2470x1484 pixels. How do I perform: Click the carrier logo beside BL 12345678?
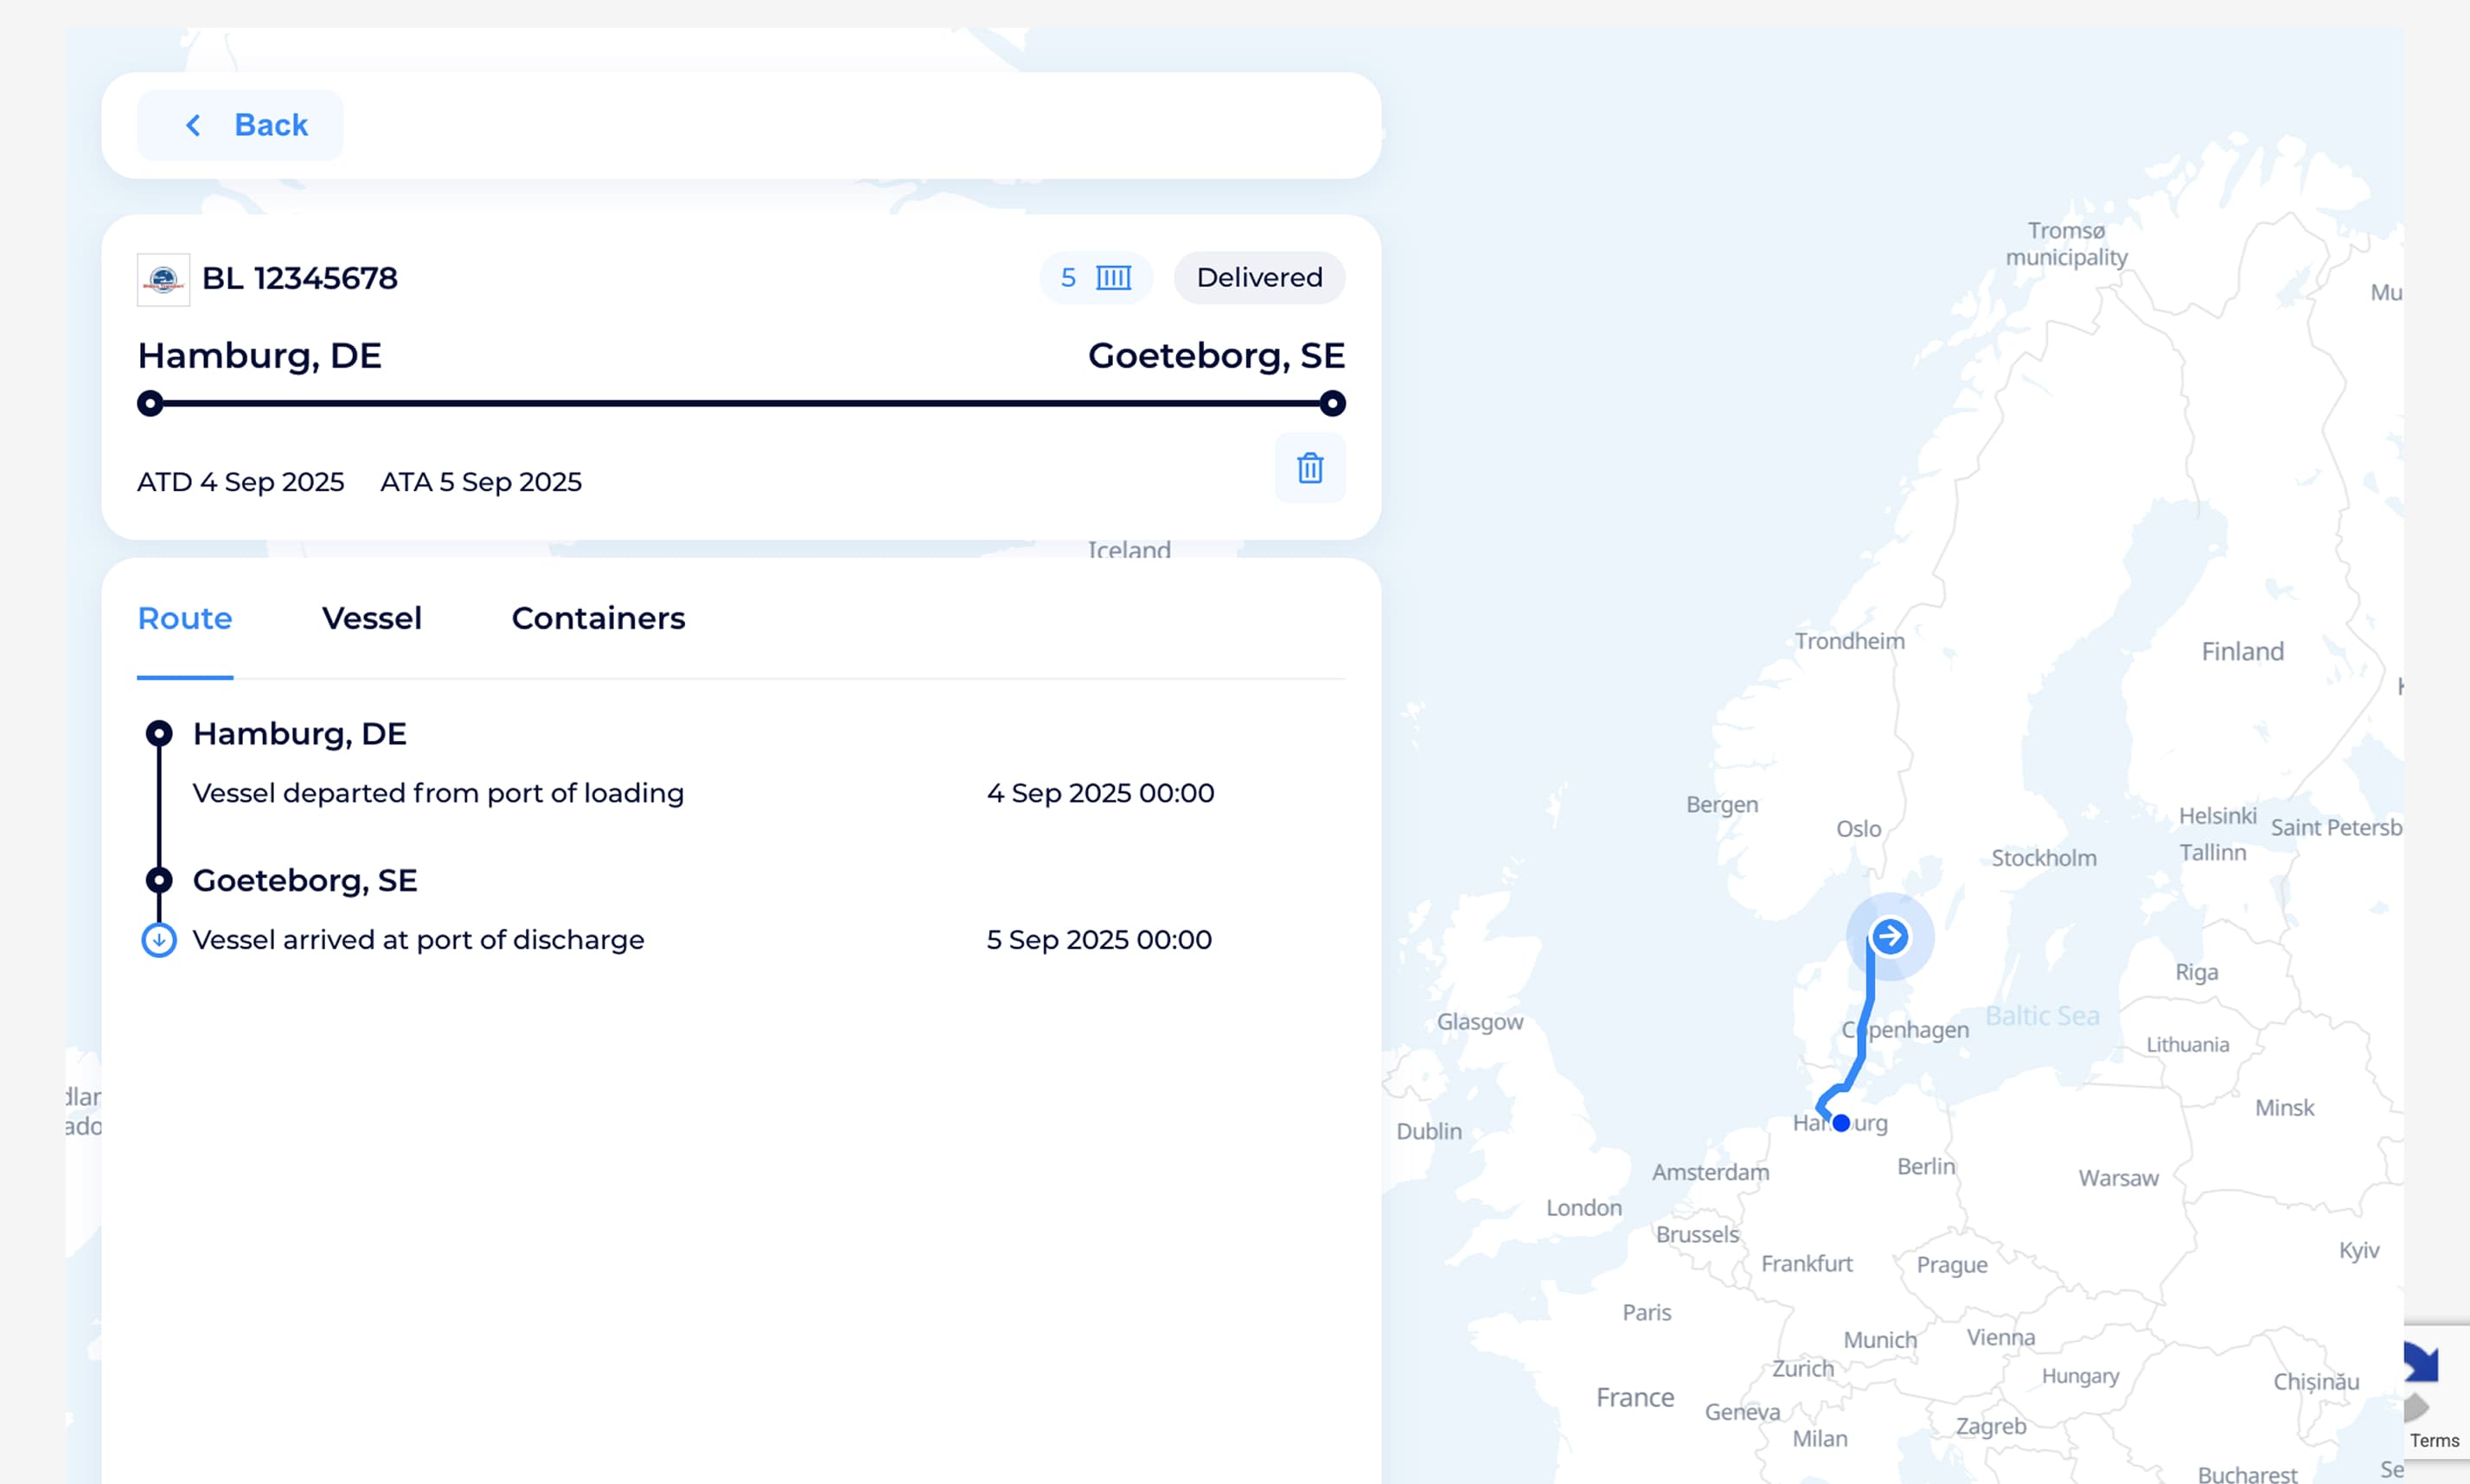pos(163,279)
